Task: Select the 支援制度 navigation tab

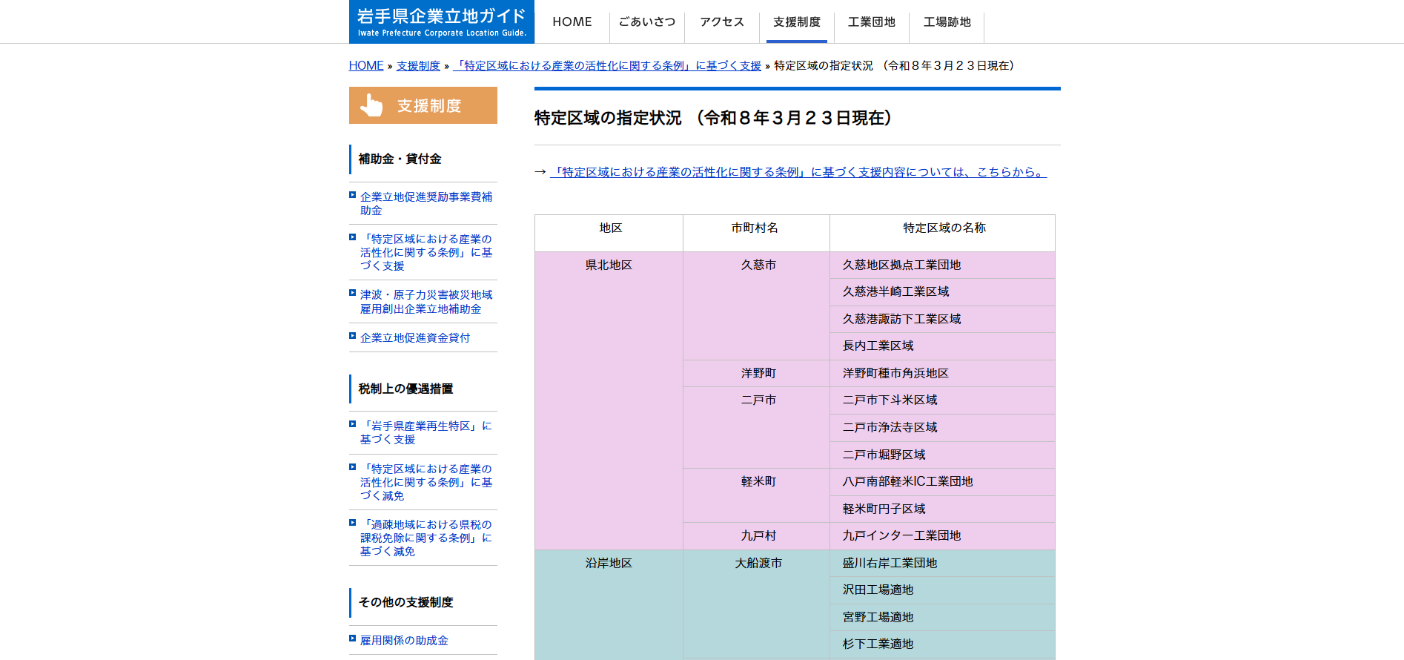Action: click(x=797, y=22)
